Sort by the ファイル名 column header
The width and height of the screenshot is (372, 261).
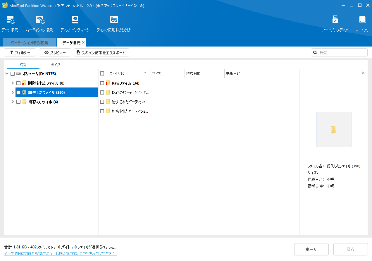point(117,73)
